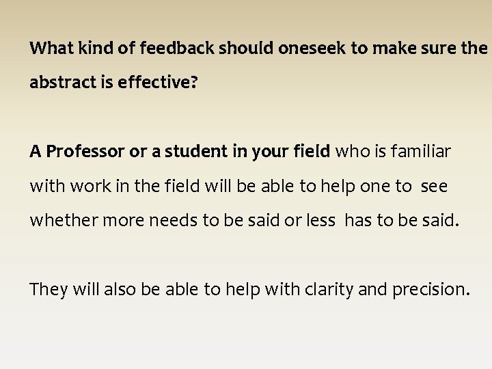Click the bold word 'student'
The height and width of the screenshot is (369, 492).
click(196, 151)
